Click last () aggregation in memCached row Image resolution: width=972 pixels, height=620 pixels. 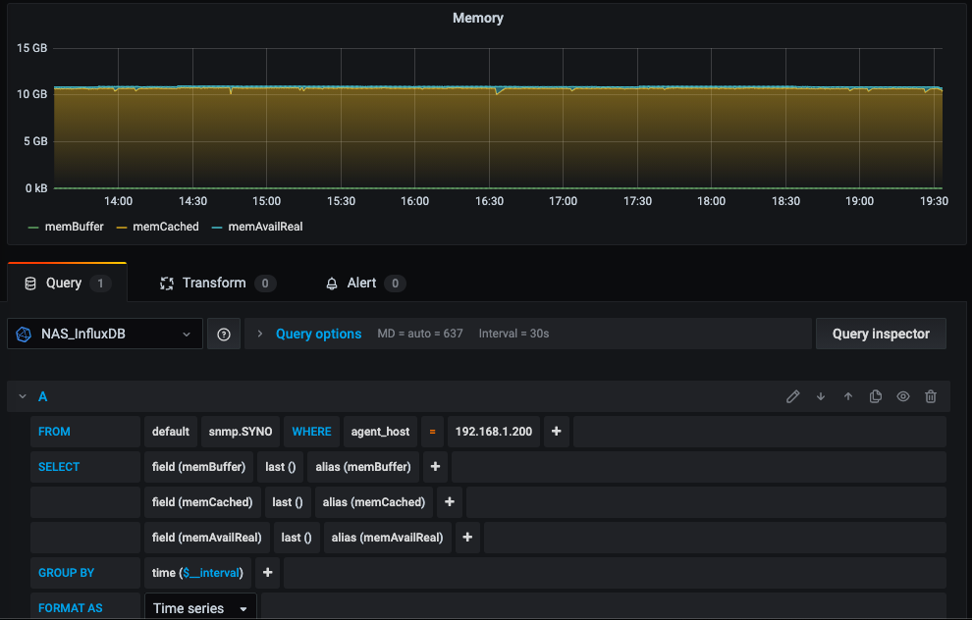tap(288, 502)
